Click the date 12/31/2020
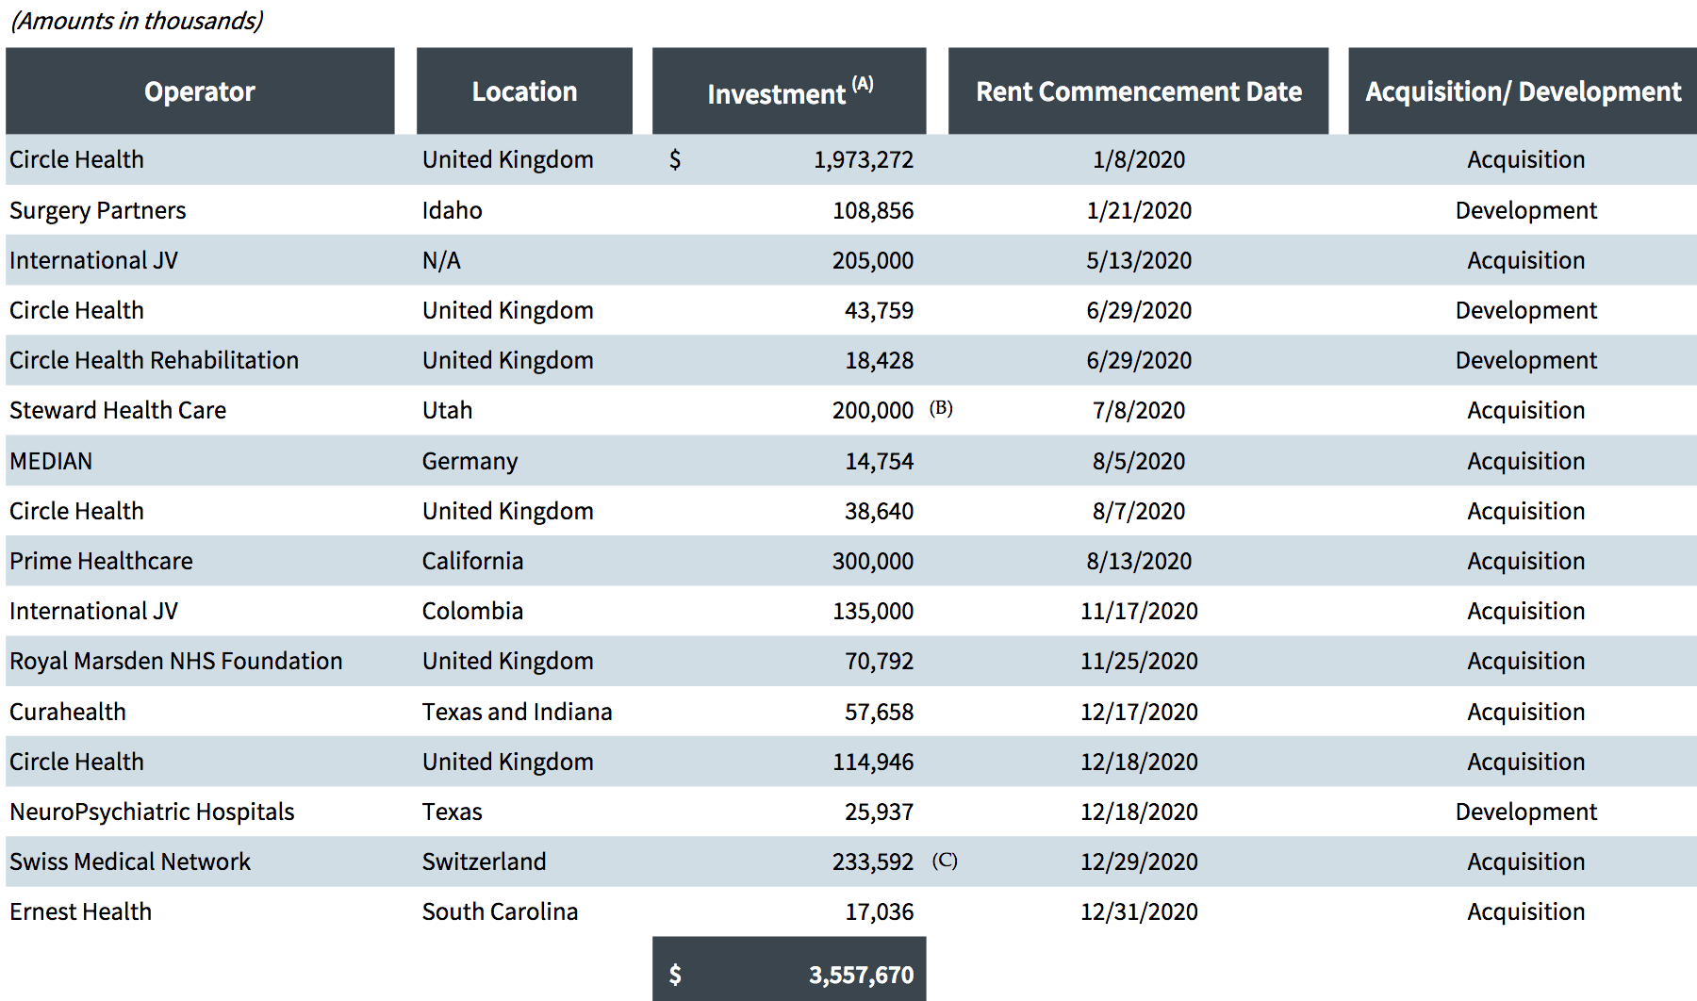The width and height of the screenshot is (1697, 1001). coord(1139,911)
